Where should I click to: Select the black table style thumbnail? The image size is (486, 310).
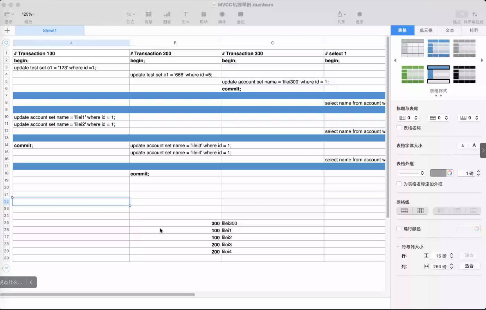coord(464,74)
